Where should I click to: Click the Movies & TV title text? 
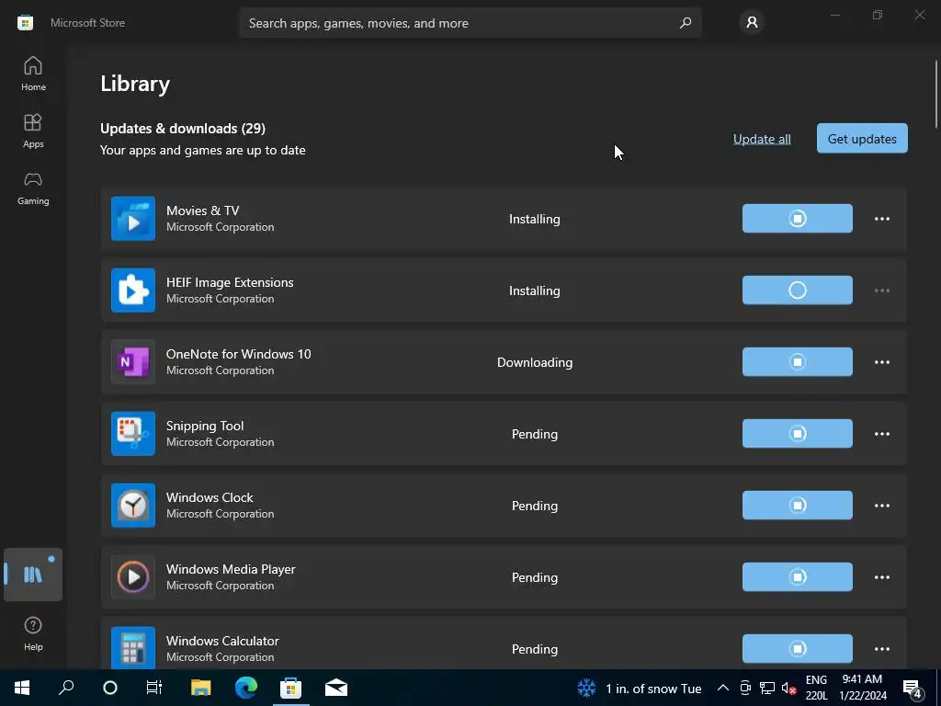tap(202, 211)
